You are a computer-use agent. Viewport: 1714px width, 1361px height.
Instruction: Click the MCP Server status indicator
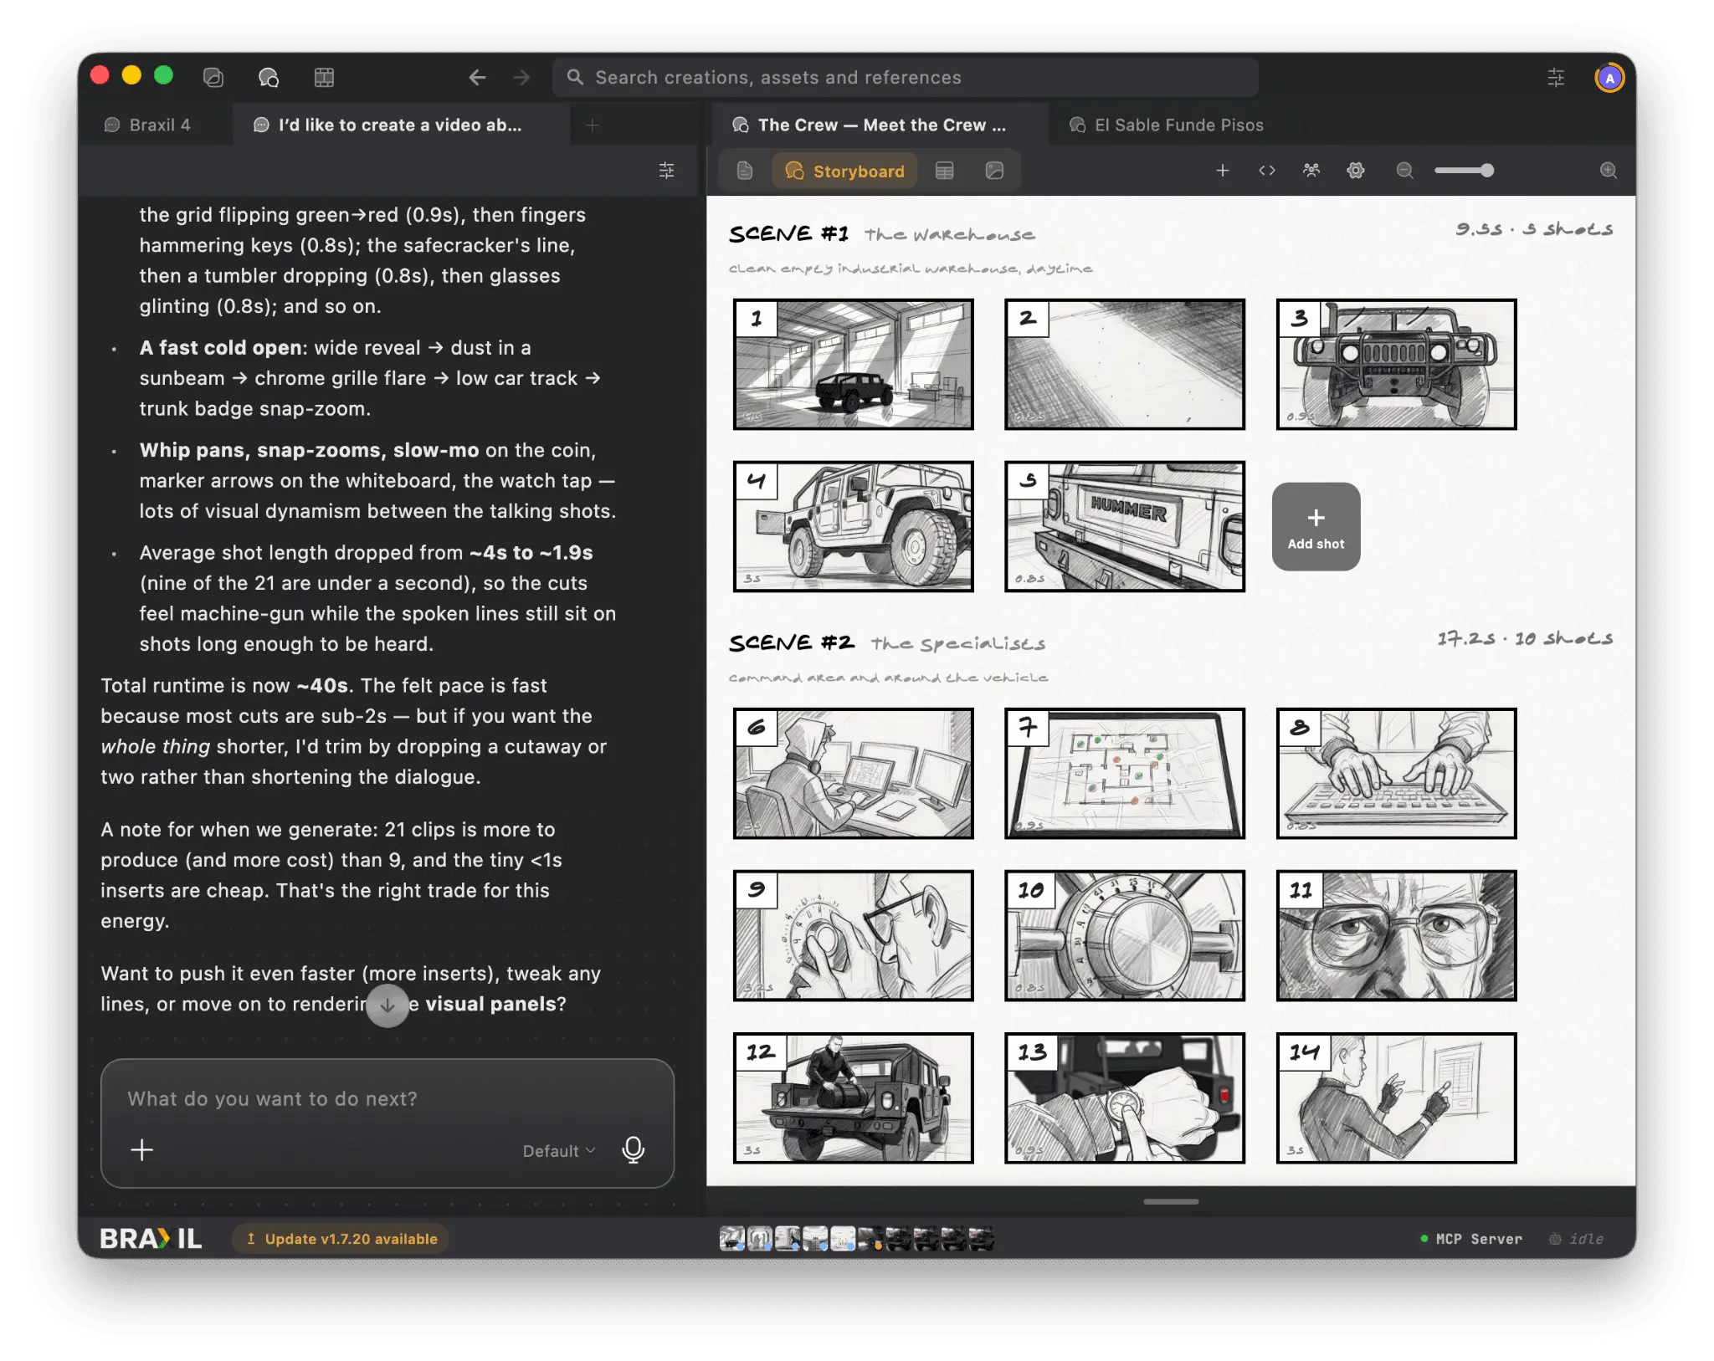1471,1239
